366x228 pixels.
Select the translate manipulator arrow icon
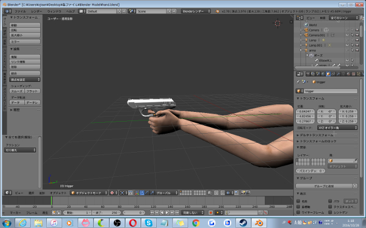pos(142,193)
